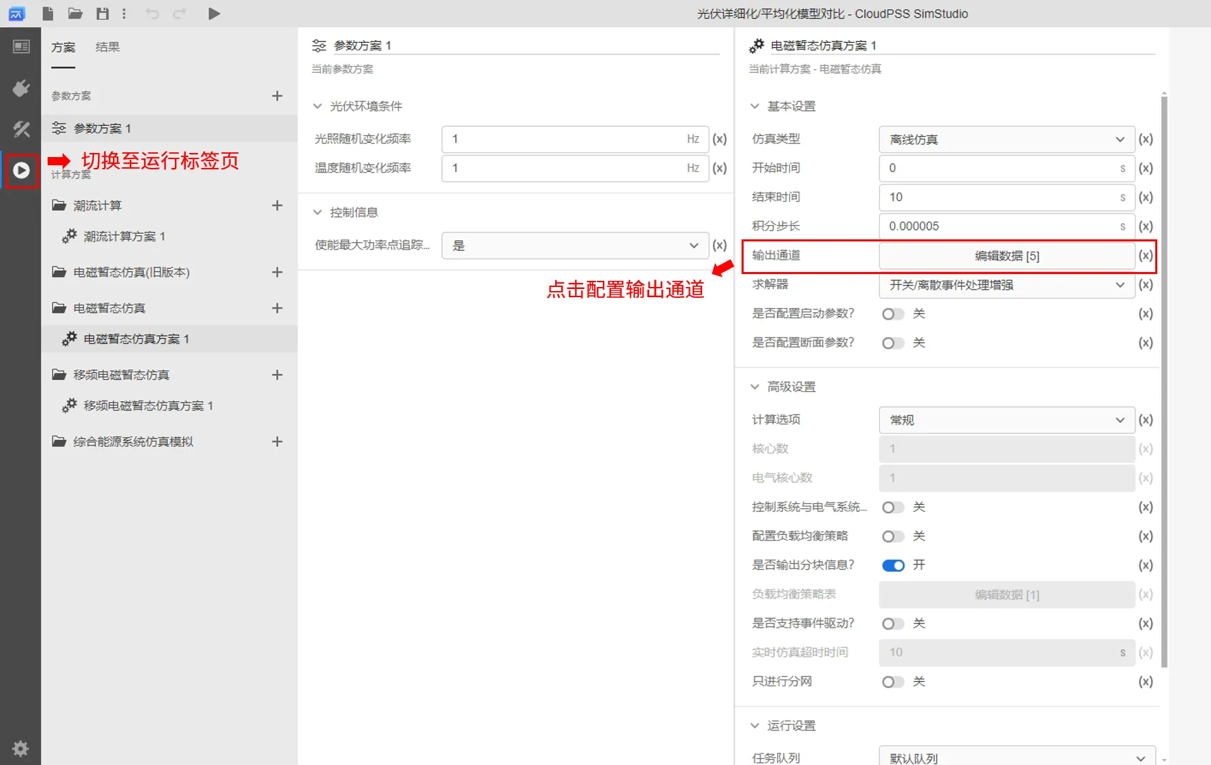The image size is (1211, 765).
Task: Switch to 结果 tab
Action: 107,47
